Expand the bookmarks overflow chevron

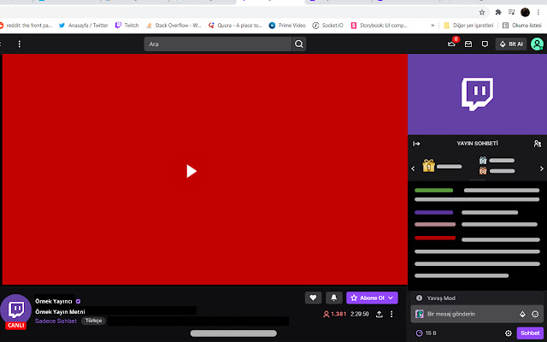pyautogui.click(x=433, y=25)
